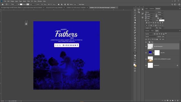Hide the Background layer
The width and height of the screenshot is (181, 102).
click(x=146, y=65)
